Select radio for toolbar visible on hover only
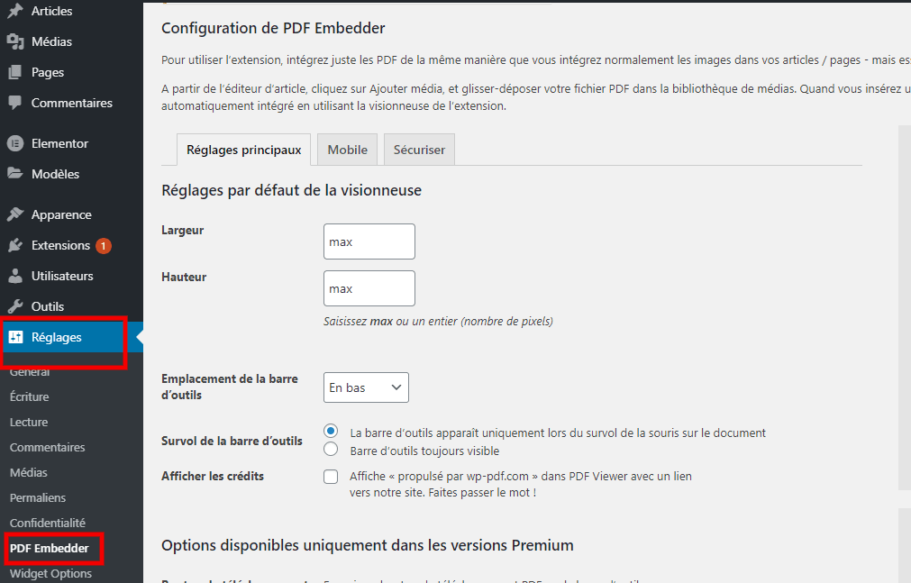The height and width of the screenshot is (583, 911). 331,432
